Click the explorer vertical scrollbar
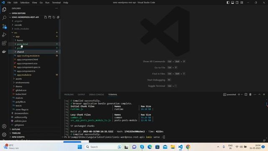Viewport: 268px width, 151px height. click(59, 60)
